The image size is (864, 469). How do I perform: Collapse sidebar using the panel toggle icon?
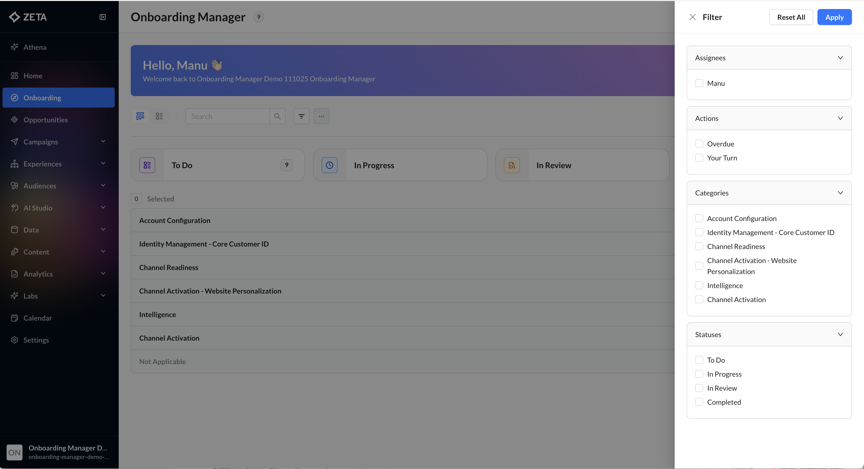103,17
